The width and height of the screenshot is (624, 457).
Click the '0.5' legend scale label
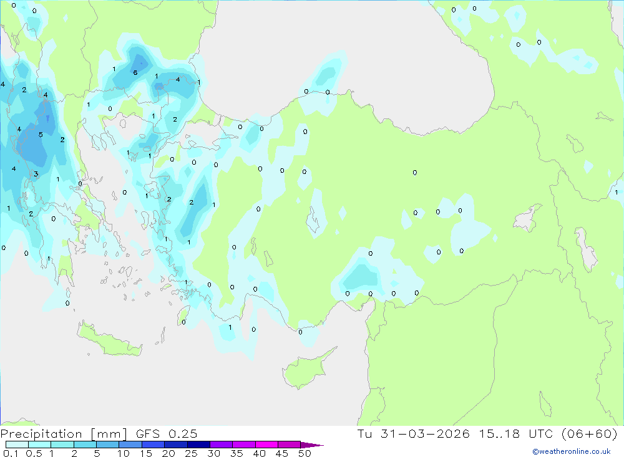(x=34, y=453)
